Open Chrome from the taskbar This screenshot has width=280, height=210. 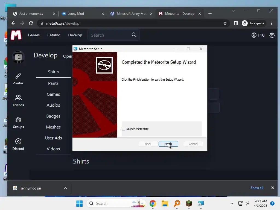[x=153, y=203]
